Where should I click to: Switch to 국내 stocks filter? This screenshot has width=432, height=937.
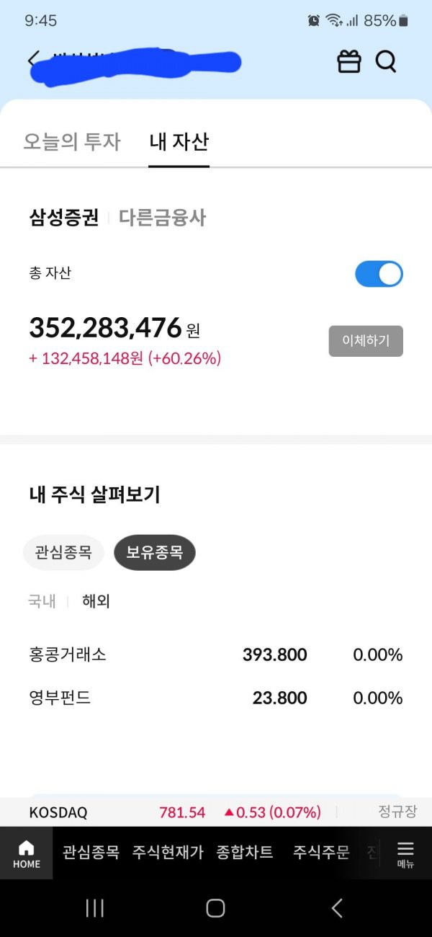(x=42, y=601)
